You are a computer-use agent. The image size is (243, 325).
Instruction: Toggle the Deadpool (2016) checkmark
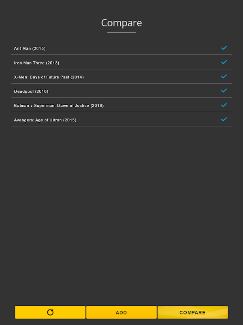coord(224,91)
